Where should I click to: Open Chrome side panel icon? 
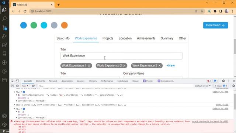coord(221,11)
